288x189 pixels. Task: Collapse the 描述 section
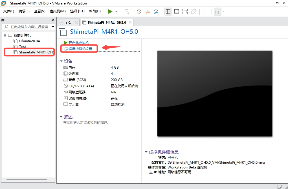tap(61, 117)
